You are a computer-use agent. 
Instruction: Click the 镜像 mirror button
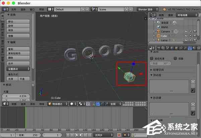[x=18, y=36]
